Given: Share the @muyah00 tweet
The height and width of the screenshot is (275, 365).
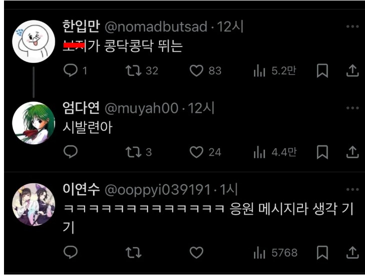Looking at the screenshot, I should (x=352, y=152).
